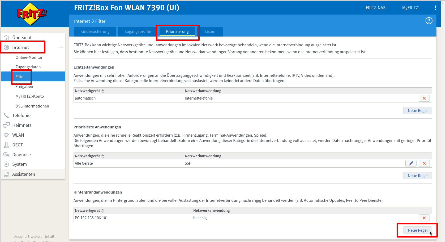The image size is (446, 242).
Task: Delete the Internettelefonie rule
Action: tap(424, 98)
